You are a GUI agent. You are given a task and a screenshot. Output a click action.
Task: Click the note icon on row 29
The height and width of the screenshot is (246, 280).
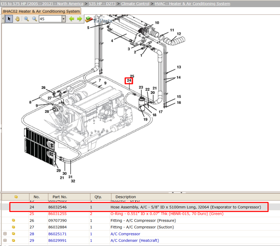pyautogui.click(x=13, y=240)
